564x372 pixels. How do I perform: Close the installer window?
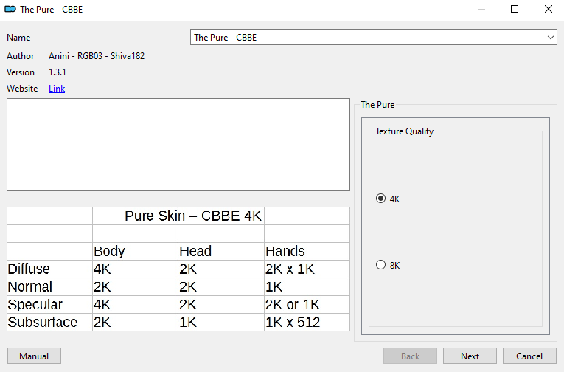coord(549,9)
